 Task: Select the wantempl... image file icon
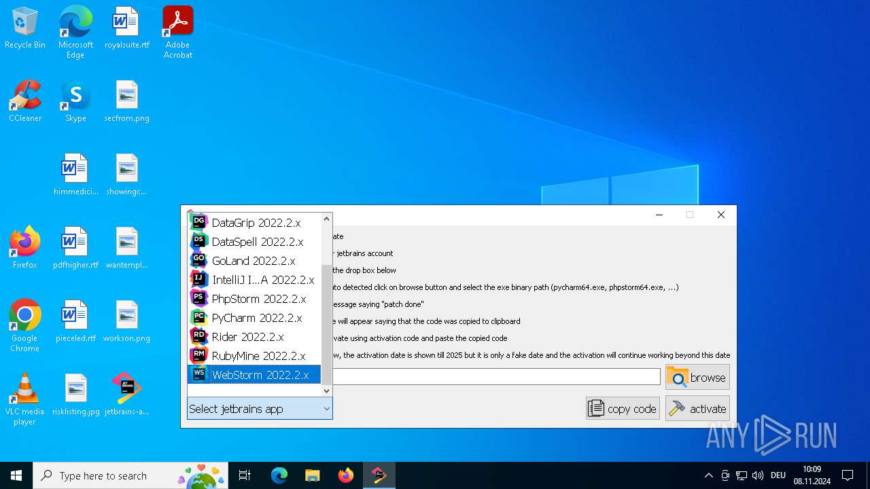pyautogui.click(x=126, y=248)
